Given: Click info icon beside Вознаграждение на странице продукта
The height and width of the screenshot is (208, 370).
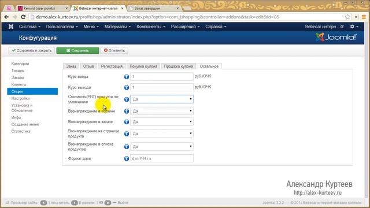Looking at the screenshot, I should (x=127, y=133).
